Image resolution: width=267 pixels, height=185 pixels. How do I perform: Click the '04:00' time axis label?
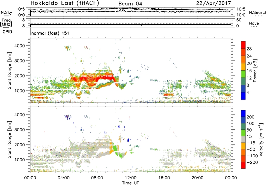pyautogui.click(x=64, y=178)
